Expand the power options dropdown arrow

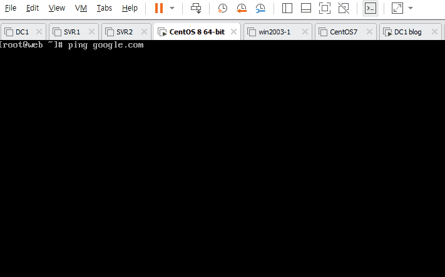click(x=172, y=8)
